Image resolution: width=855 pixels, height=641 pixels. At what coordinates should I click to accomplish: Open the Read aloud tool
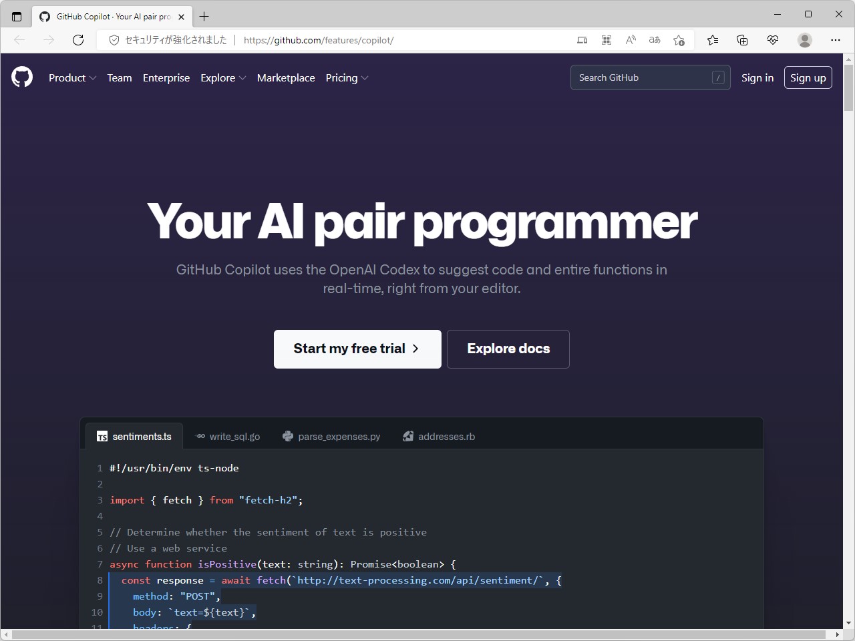(630, 40)
